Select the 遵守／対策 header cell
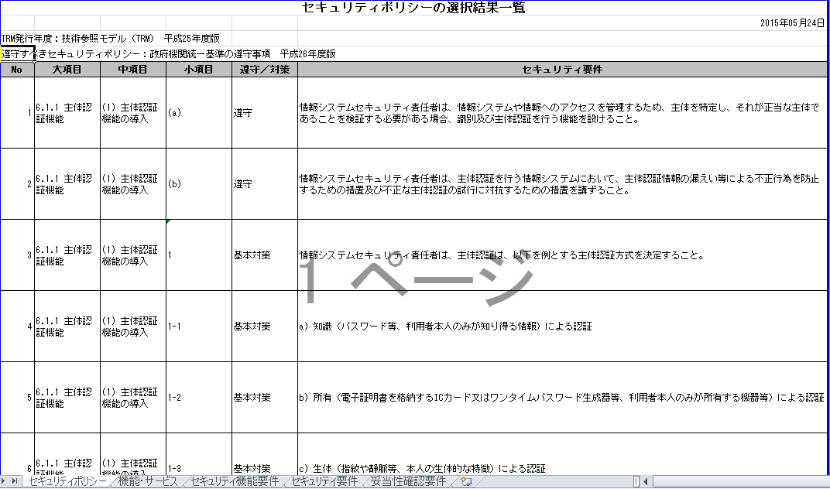Viewport: 830px width, 489px height. (x=265, y=70)
